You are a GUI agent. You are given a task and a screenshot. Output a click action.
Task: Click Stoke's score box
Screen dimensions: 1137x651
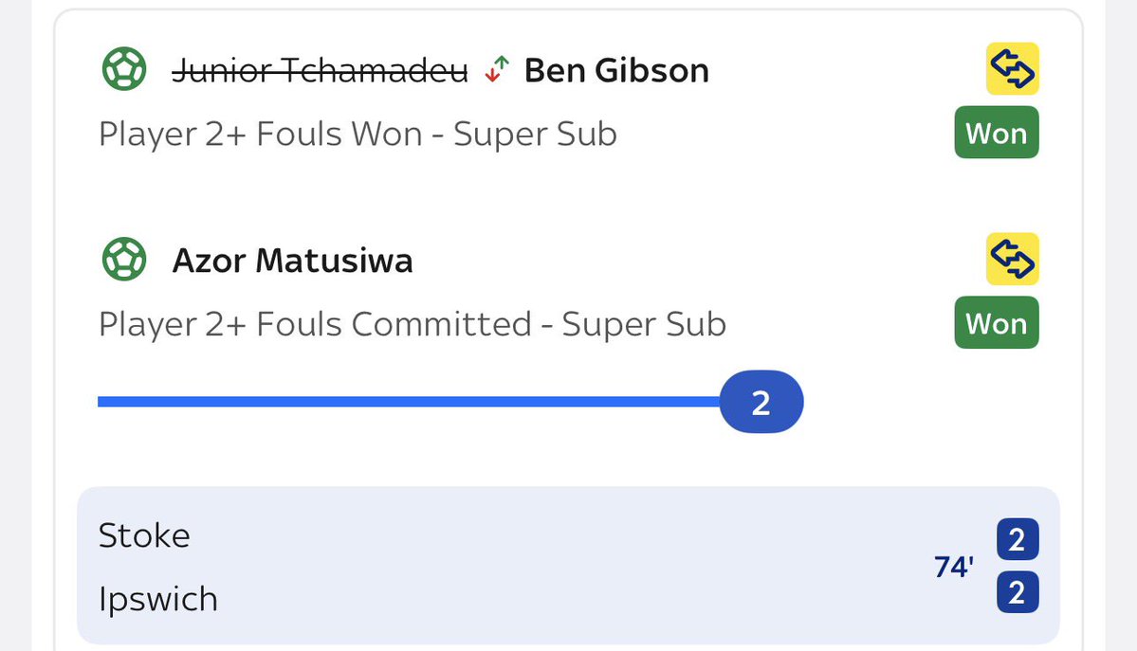1017,540
